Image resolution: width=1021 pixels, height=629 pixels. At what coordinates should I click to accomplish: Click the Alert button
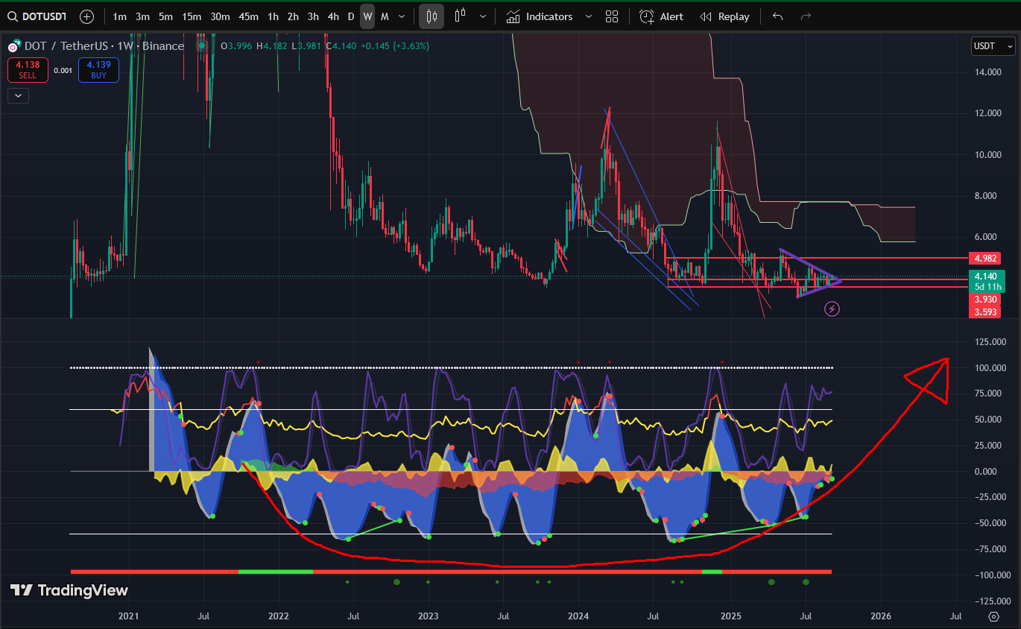click(662, 16)
